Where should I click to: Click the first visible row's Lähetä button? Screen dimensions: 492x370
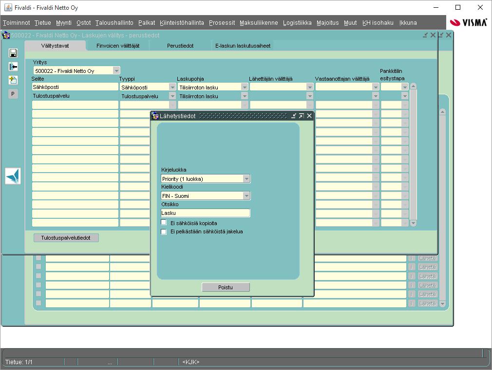click(x=427, y=258)
